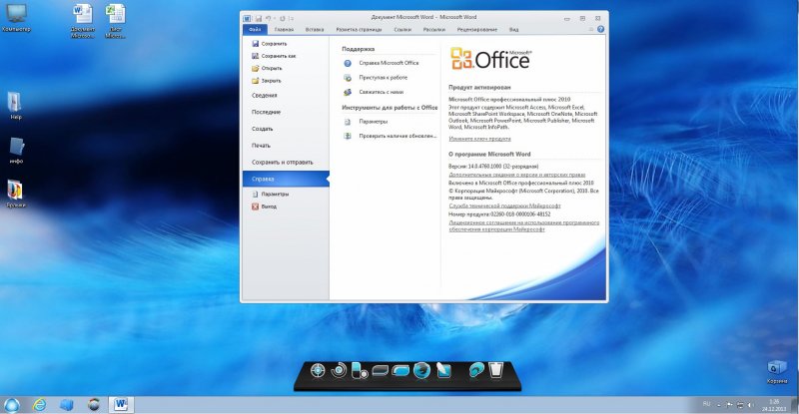Click Служба технической поддержки Майкрософт link
Image resolution: width=799 pixels, height=414 pixels.
tap(504, 206)
